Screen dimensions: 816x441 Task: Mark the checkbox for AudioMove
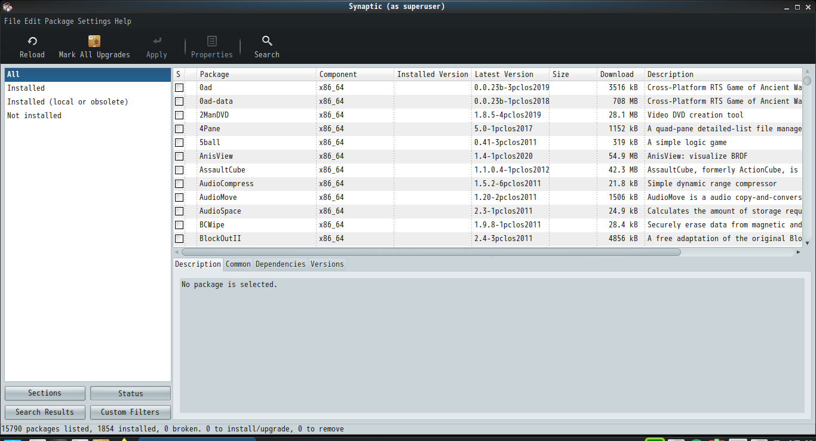pyautogui.click(x=179, y=198)
